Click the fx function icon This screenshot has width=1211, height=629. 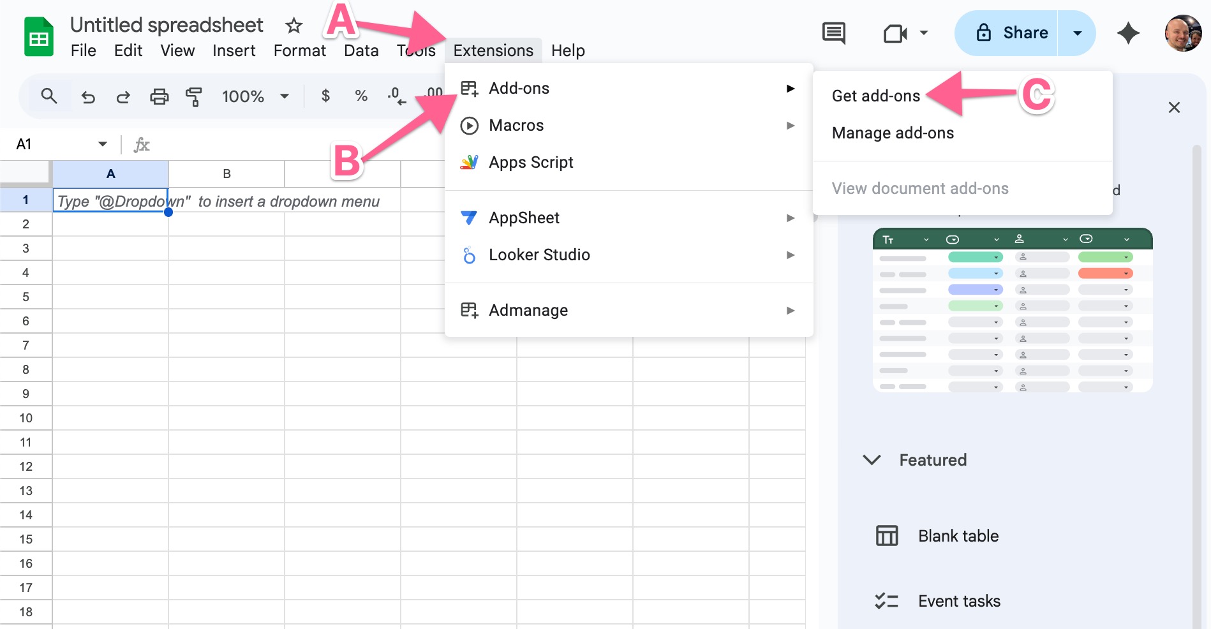coord(142,145)
